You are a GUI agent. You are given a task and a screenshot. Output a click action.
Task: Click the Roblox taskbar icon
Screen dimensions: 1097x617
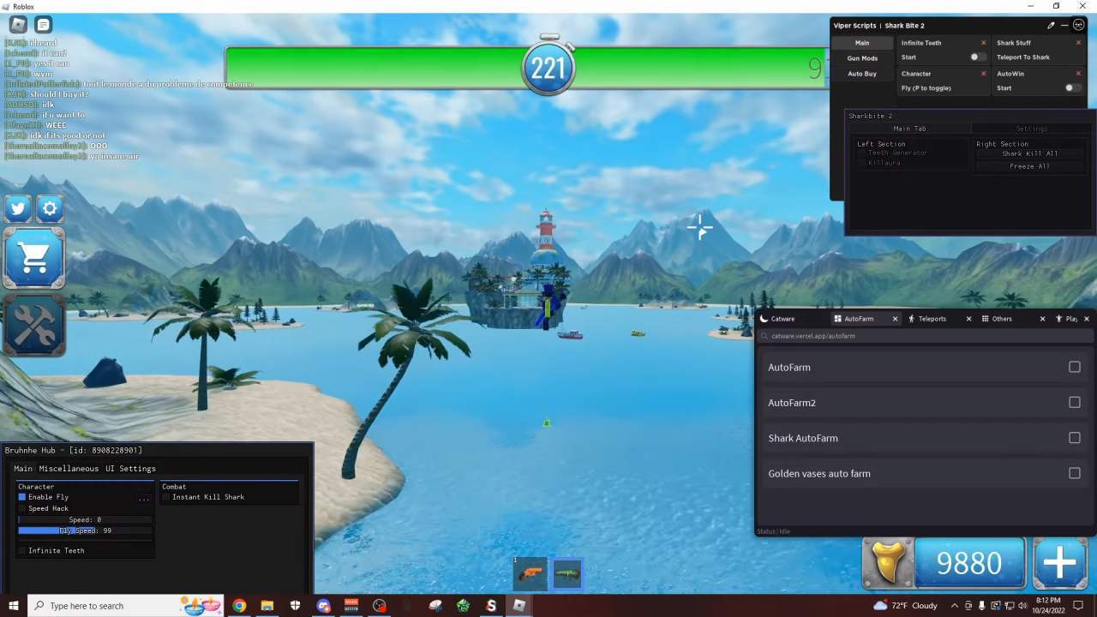click(x=519, y=606)
